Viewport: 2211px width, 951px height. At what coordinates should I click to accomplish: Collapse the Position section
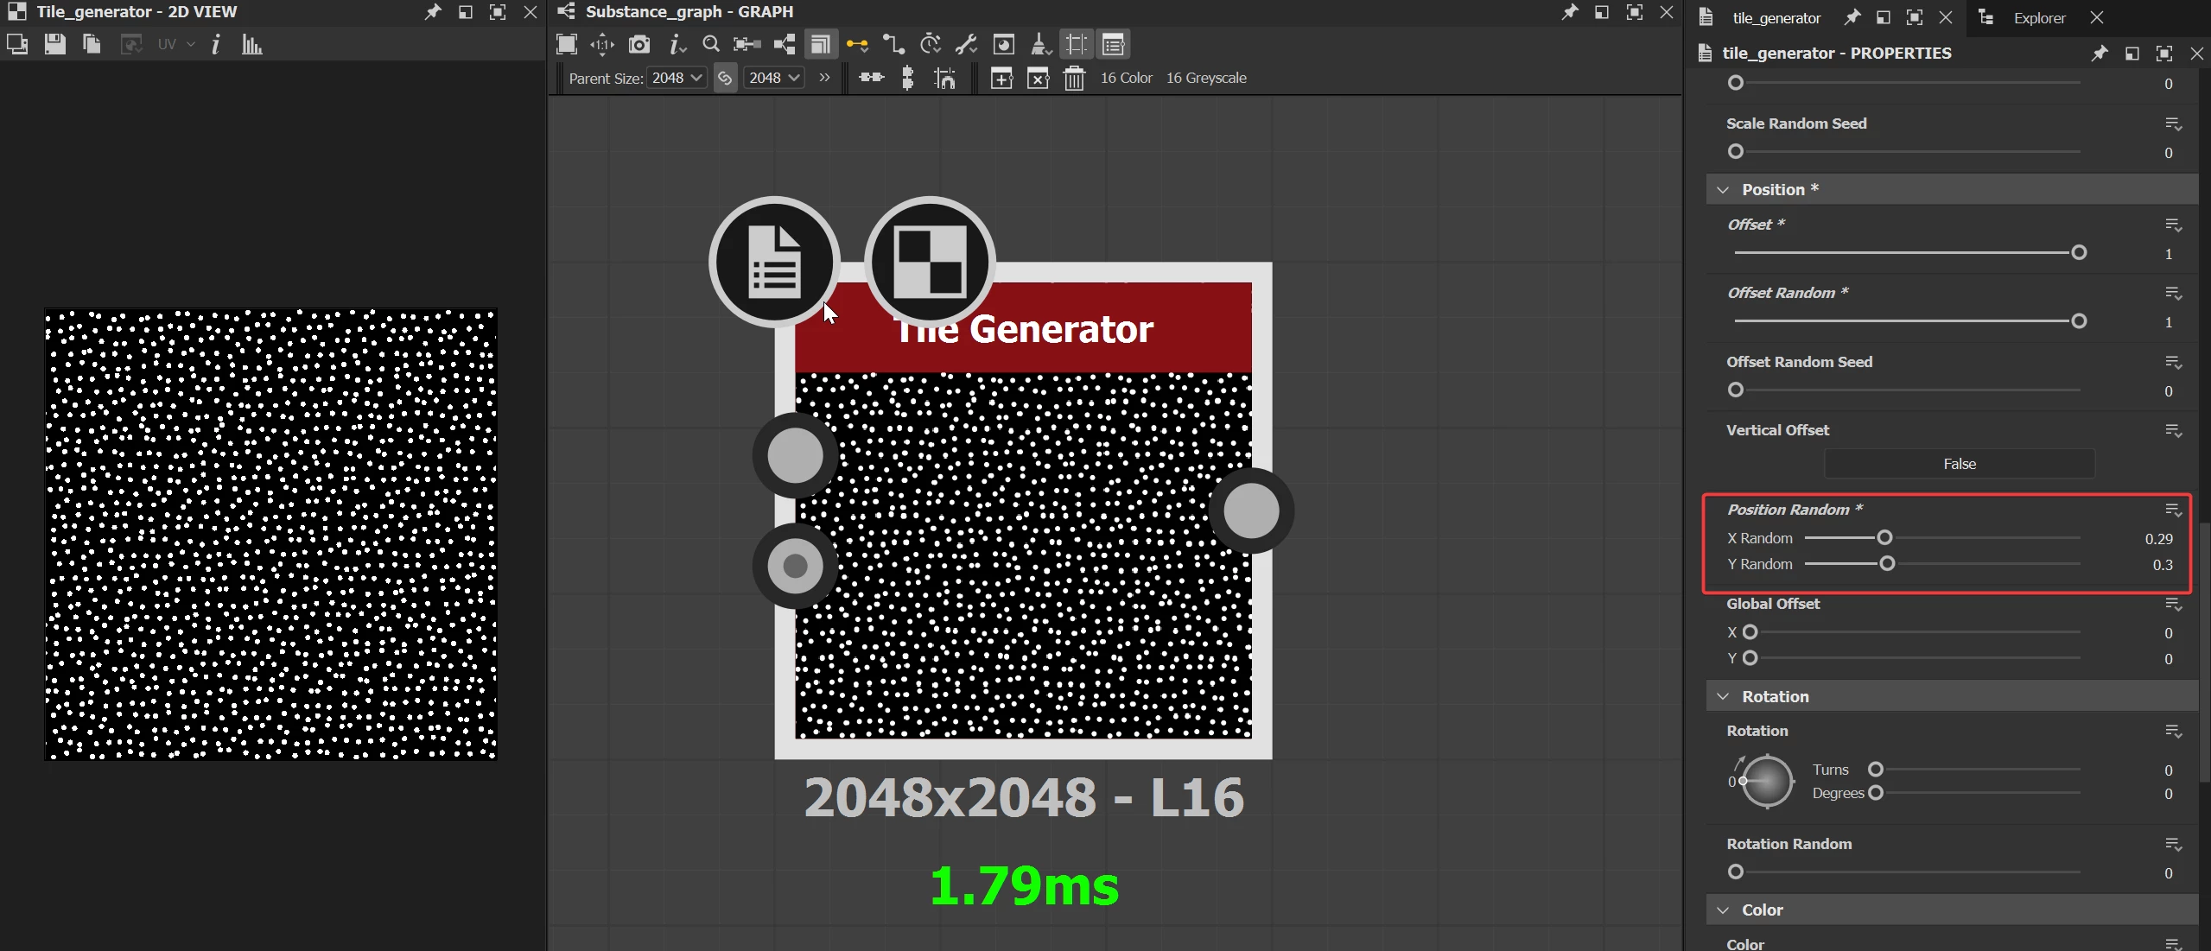point(1723,189)
